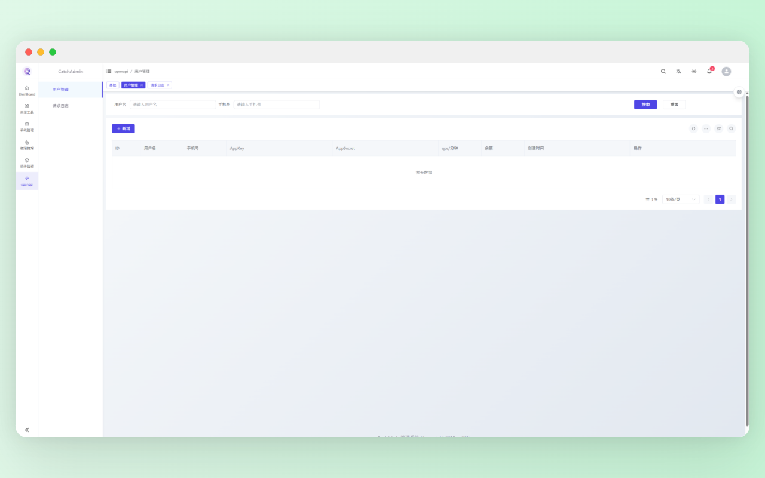Select 用户管理 in the submenu panel

click(x=70, y=90)
